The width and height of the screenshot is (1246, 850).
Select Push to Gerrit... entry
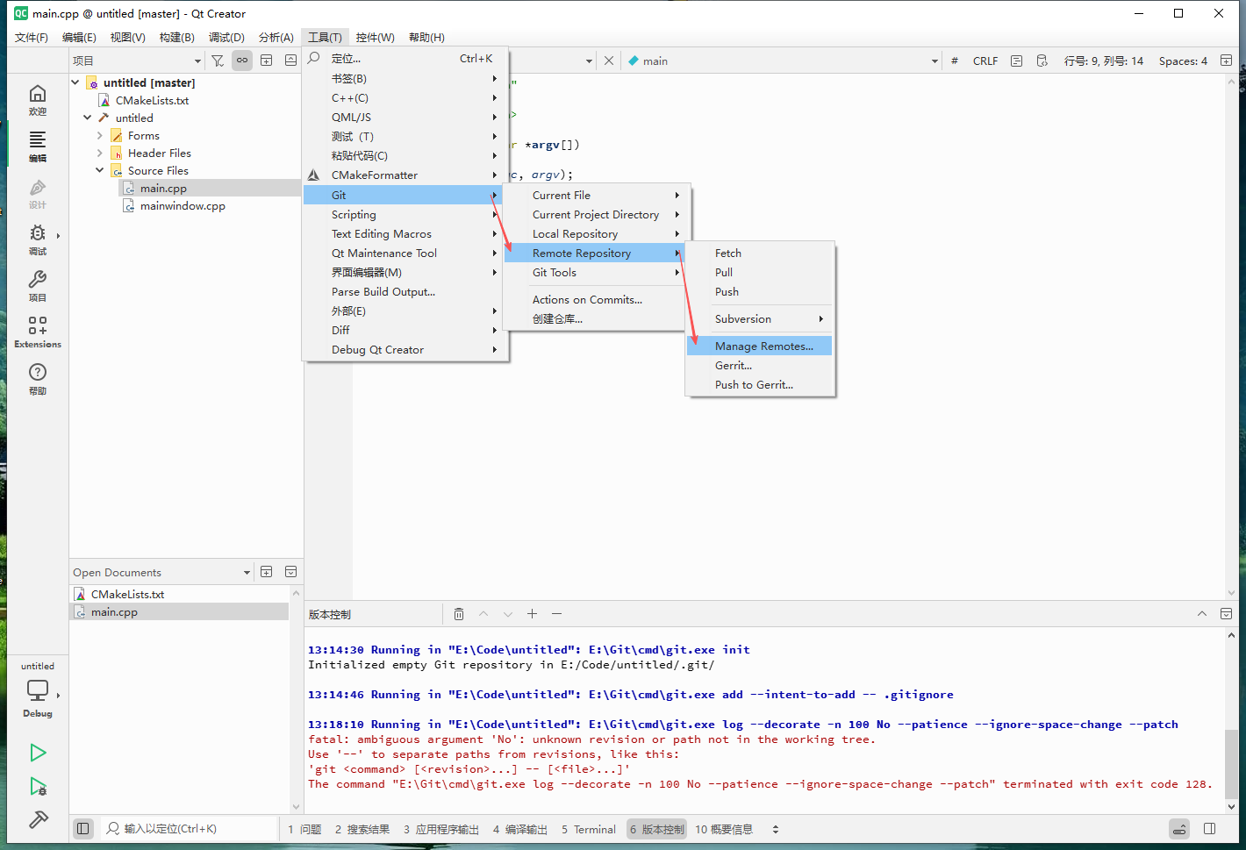(759, 384)
